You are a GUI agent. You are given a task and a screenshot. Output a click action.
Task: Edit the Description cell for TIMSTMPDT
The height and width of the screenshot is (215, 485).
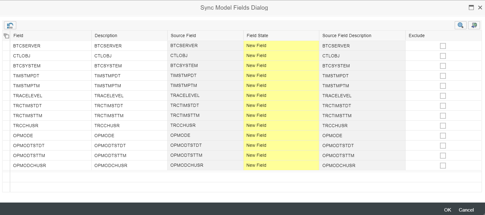pos(129,76)
